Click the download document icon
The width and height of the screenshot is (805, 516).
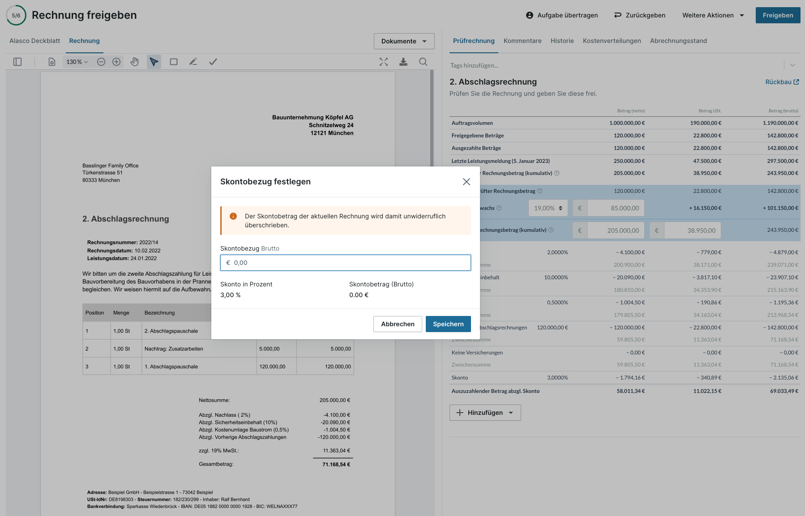403,62
